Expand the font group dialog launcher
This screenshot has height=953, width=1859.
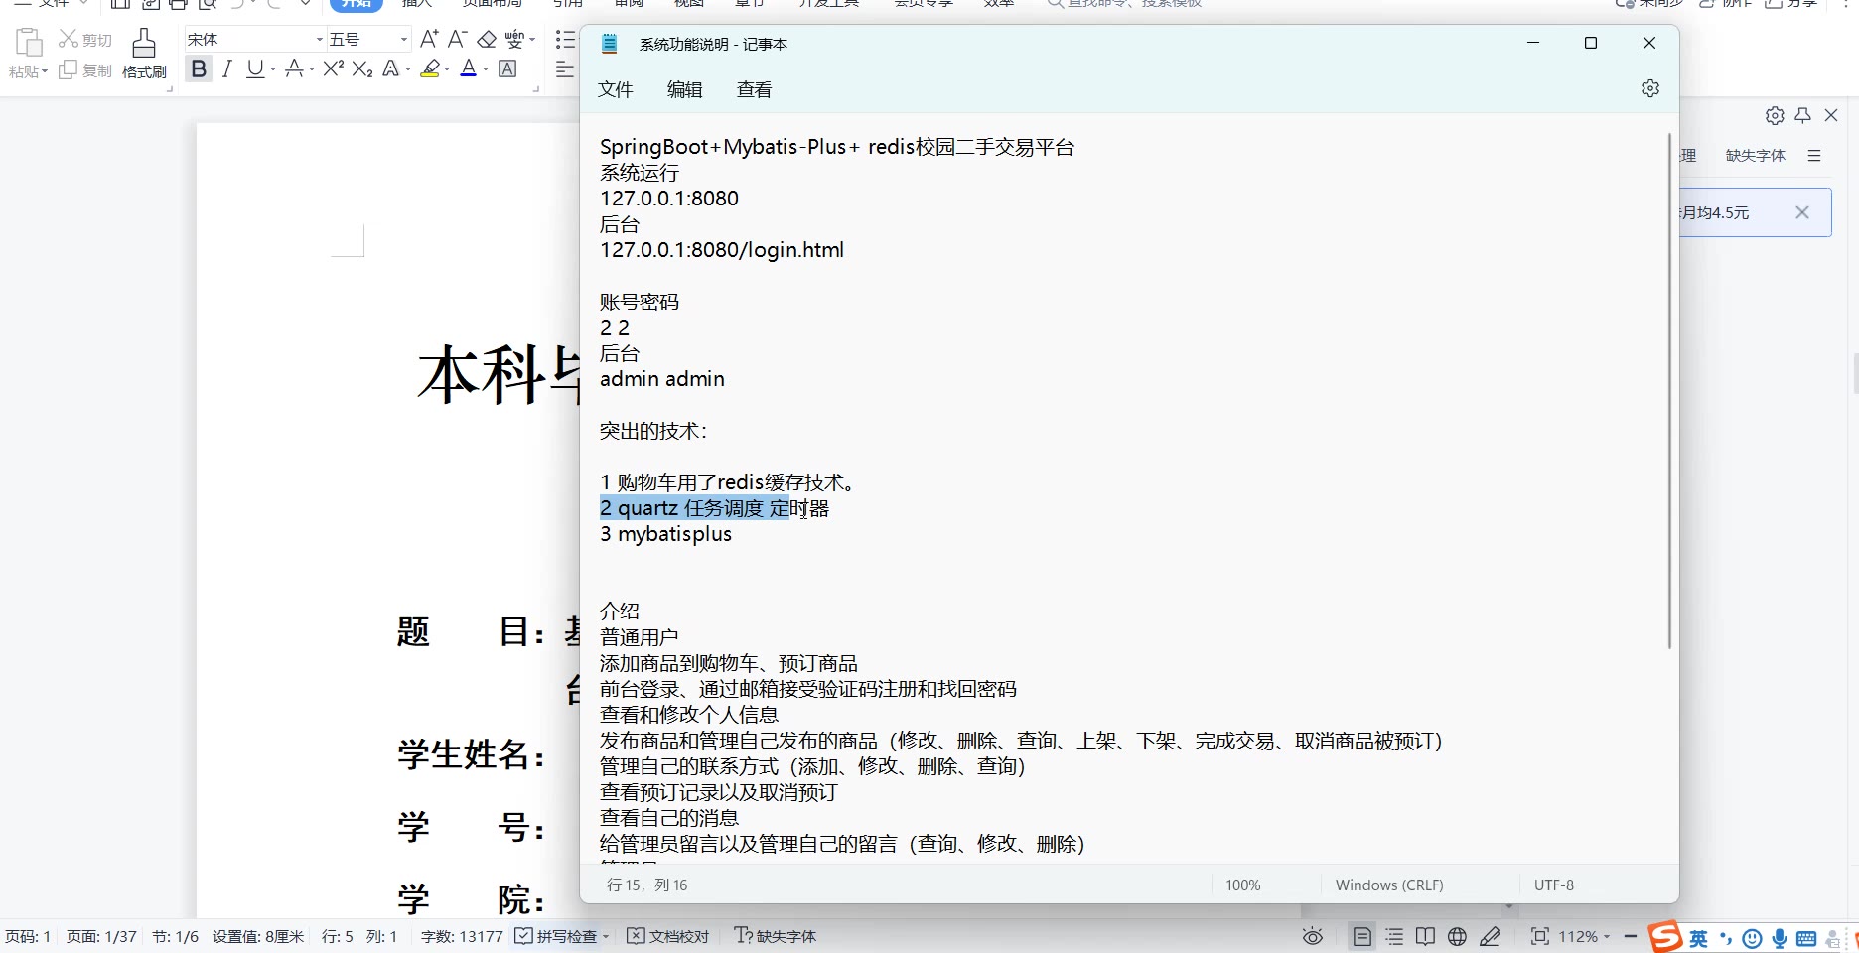point(536,89)
